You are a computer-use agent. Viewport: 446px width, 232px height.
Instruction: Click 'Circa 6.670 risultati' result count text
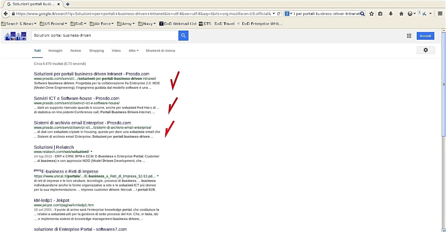(60, 64)
